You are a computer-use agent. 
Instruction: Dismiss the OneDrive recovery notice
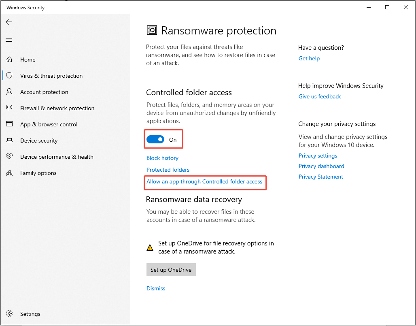pyautogui.click(x=156, y=288)
